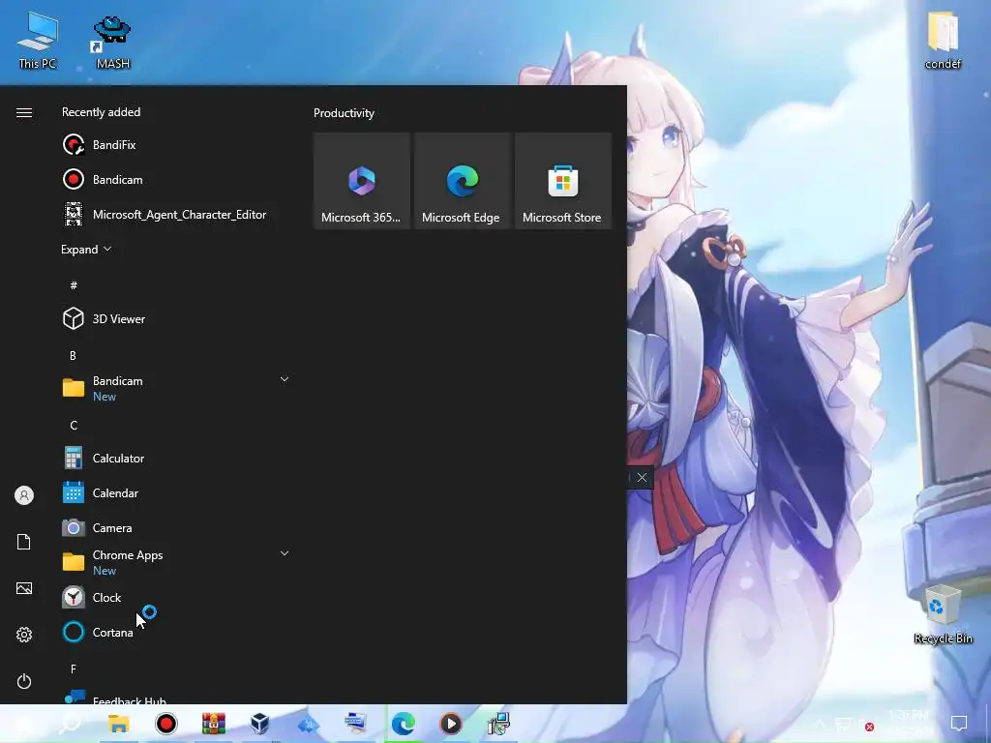Expand the Recently added list
991x743 pixels.
coord(86,250)
